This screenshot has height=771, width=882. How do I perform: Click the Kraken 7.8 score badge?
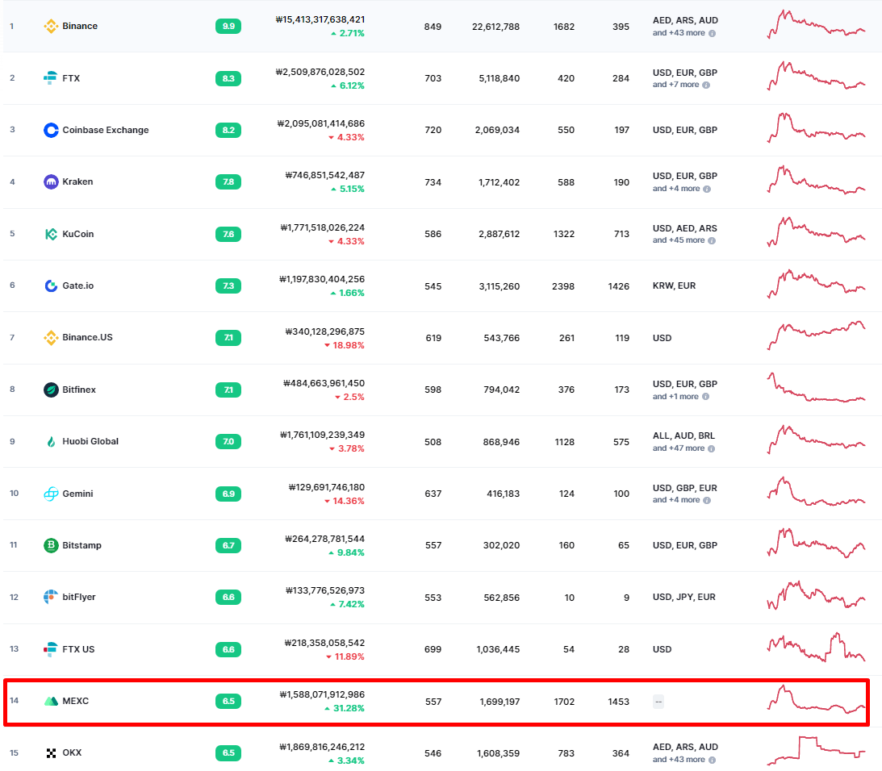[228, 181]
